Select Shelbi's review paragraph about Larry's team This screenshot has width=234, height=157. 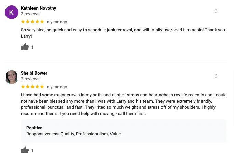click(x=123, y=104)
